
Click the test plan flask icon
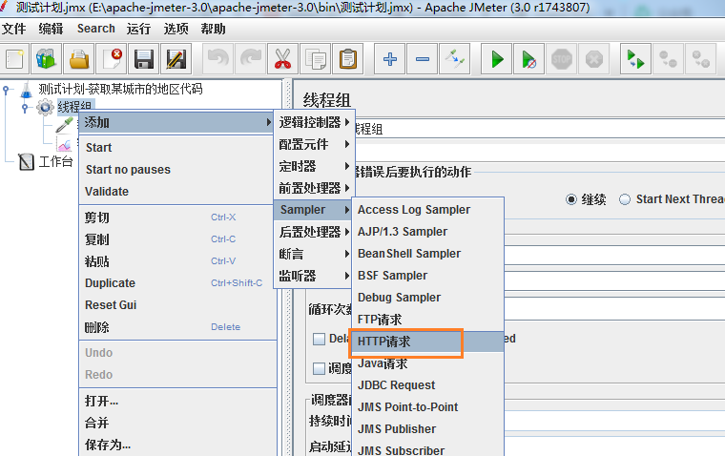click(x=27, y=90)
